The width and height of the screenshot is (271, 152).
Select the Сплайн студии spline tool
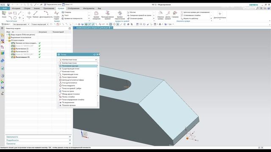[x=56, y=15]
